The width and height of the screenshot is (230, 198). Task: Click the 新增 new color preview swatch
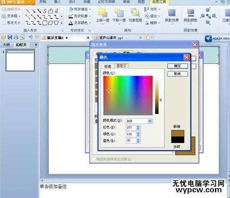pos(178,133)
